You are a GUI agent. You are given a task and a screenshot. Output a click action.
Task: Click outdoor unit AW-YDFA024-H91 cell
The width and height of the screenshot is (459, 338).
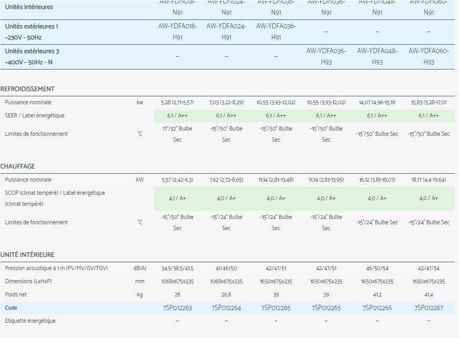(x=226, y=32)
